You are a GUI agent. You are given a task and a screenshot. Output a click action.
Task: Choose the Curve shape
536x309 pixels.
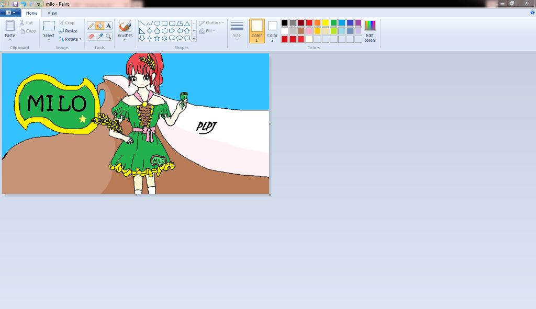click(149, 23)
